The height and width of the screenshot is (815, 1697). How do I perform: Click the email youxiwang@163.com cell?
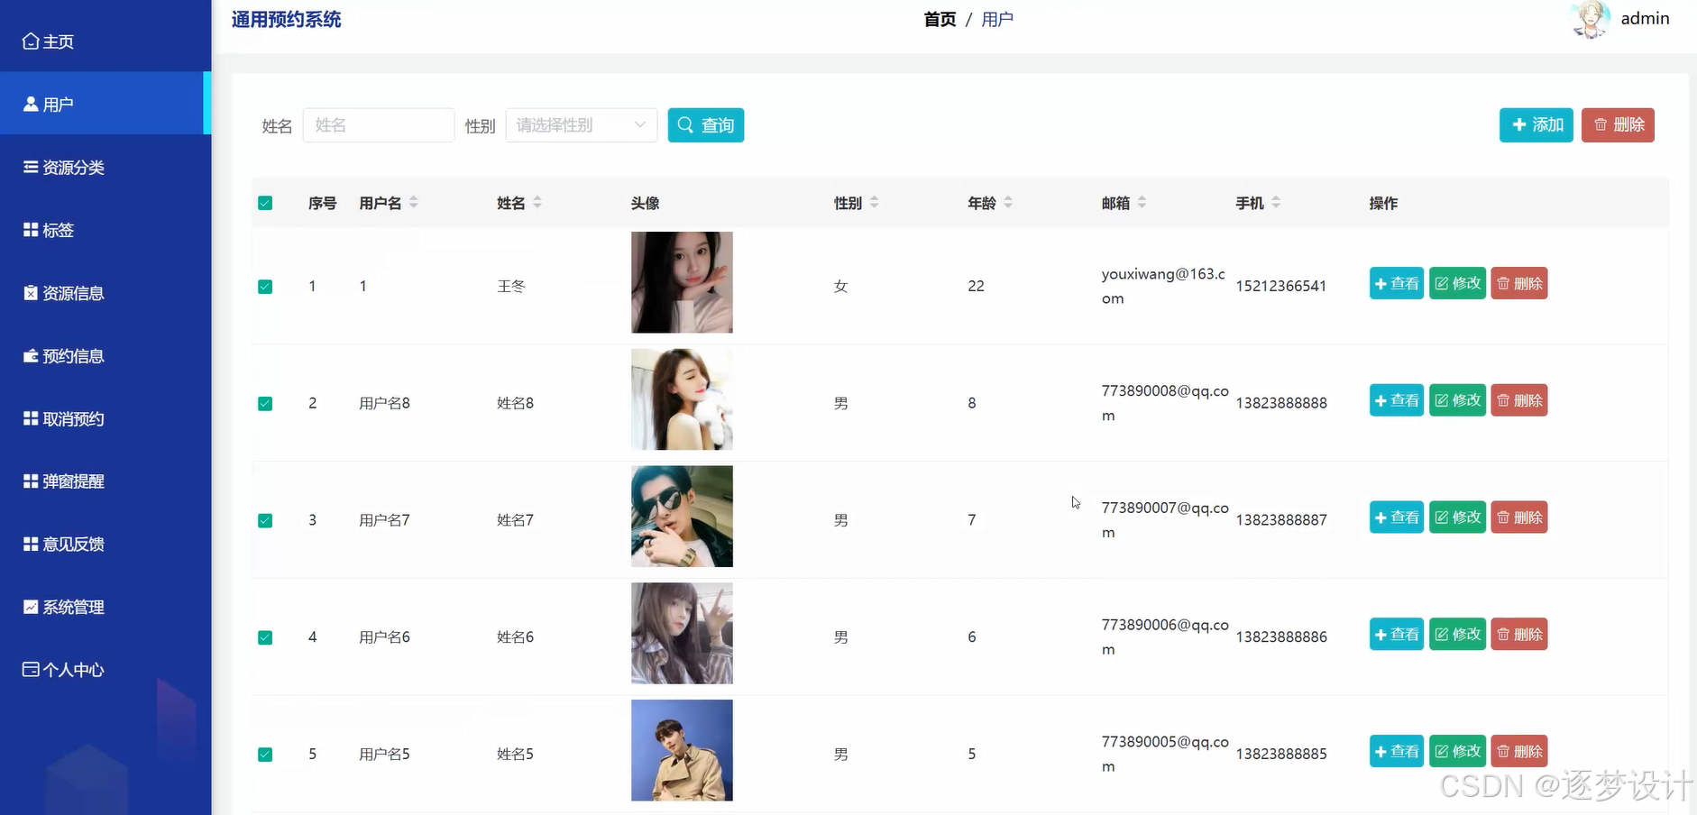point(1163,286)
